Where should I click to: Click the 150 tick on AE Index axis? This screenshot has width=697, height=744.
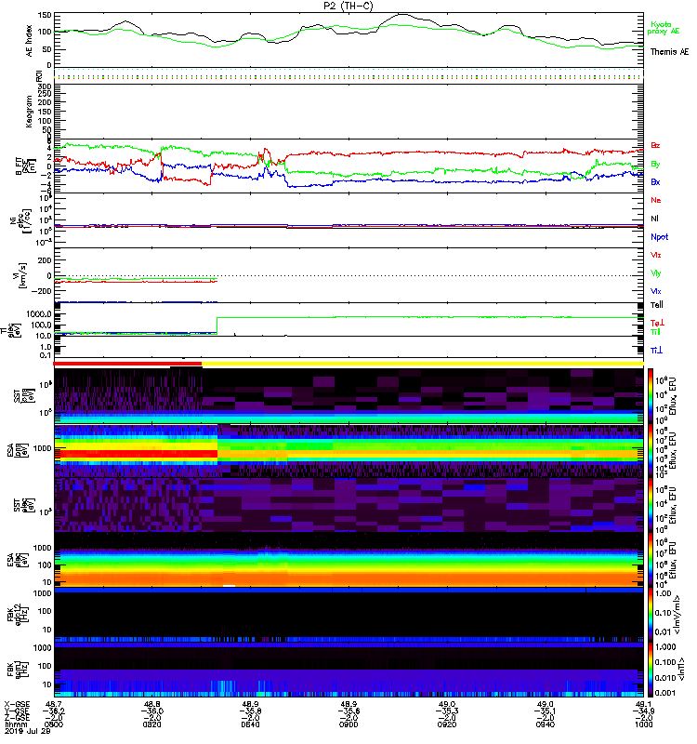(45, 15)
